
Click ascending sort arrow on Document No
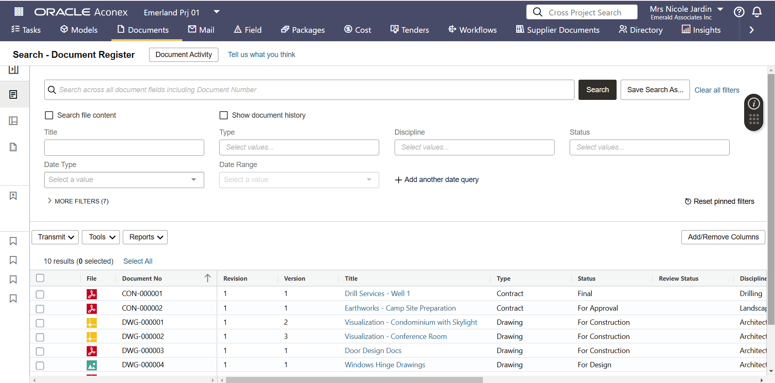[207, 278]
